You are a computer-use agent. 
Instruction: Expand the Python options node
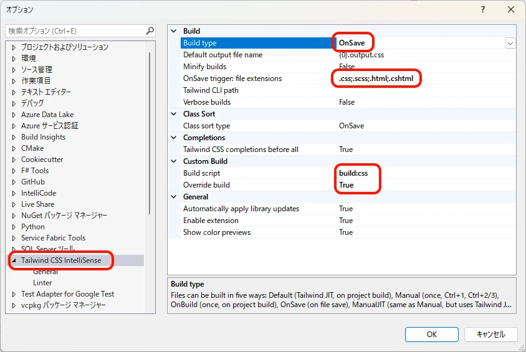(x=14, y=227)
